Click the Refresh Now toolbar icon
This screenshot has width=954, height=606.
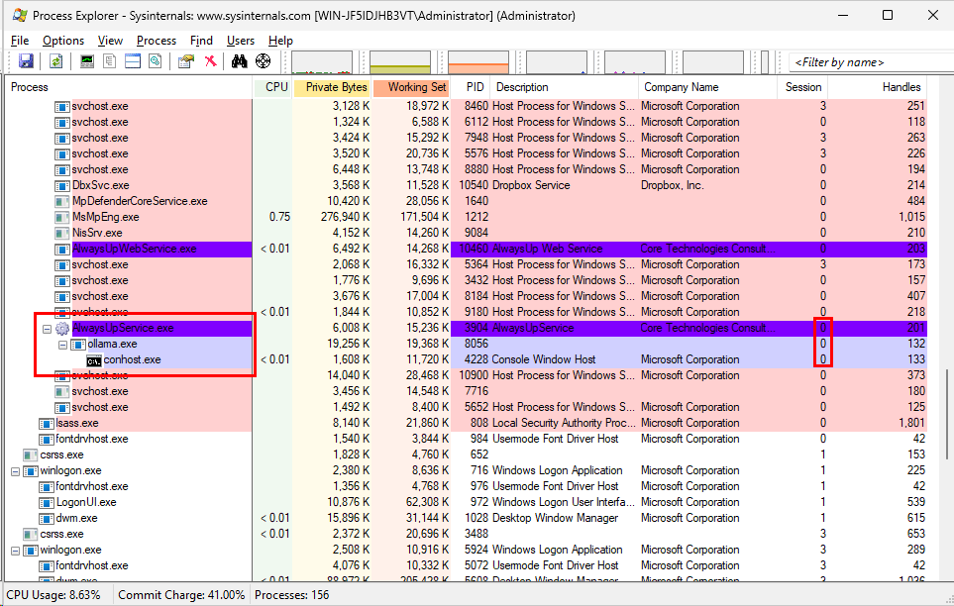click(56, 61)
